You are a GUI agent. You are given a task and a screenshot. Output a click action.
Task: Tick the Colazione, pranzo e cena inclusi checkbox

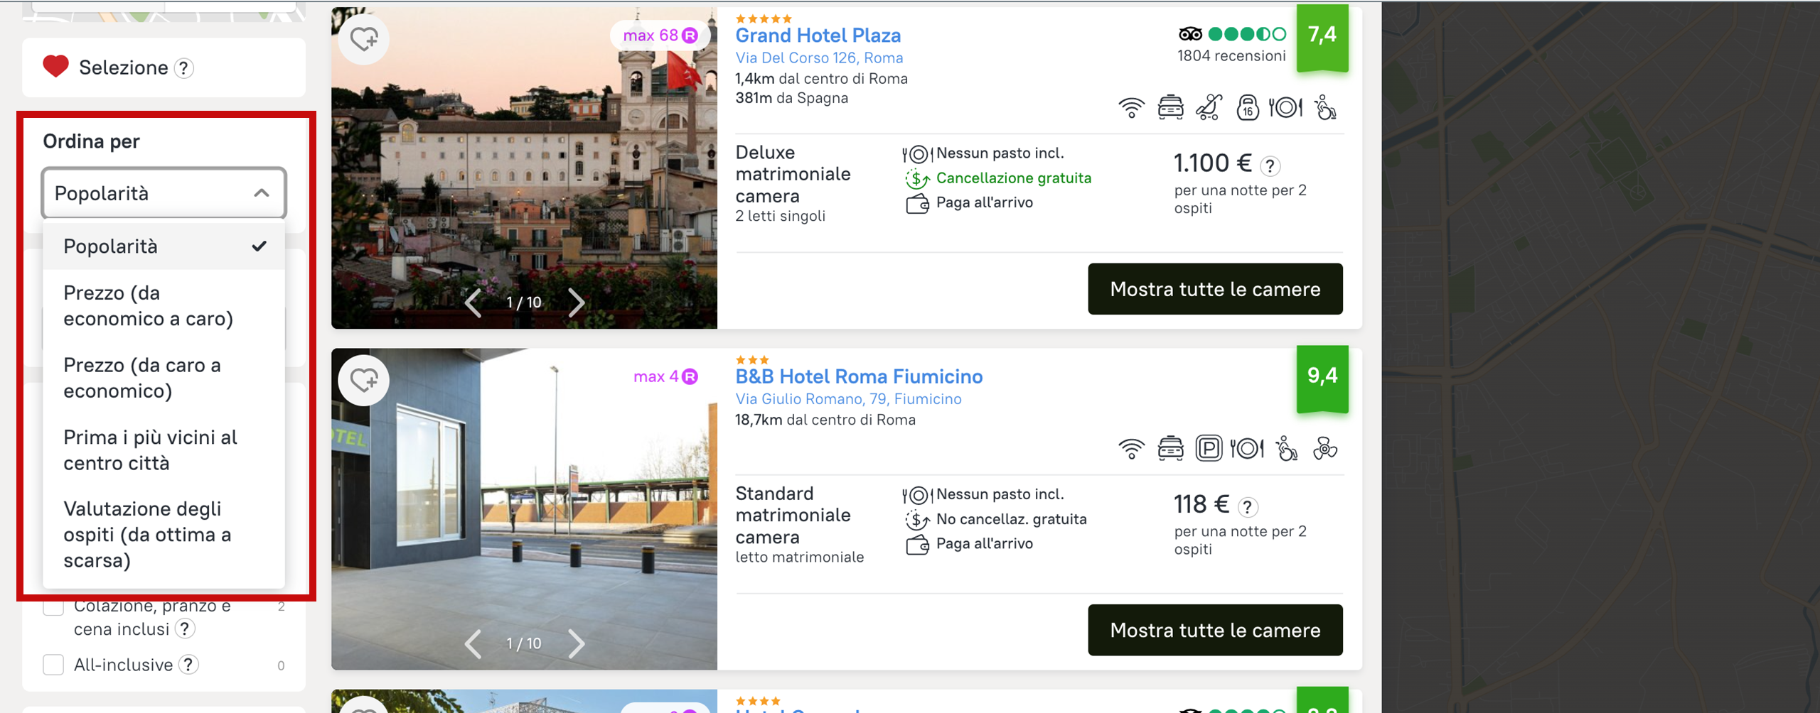tap(54, 608)
